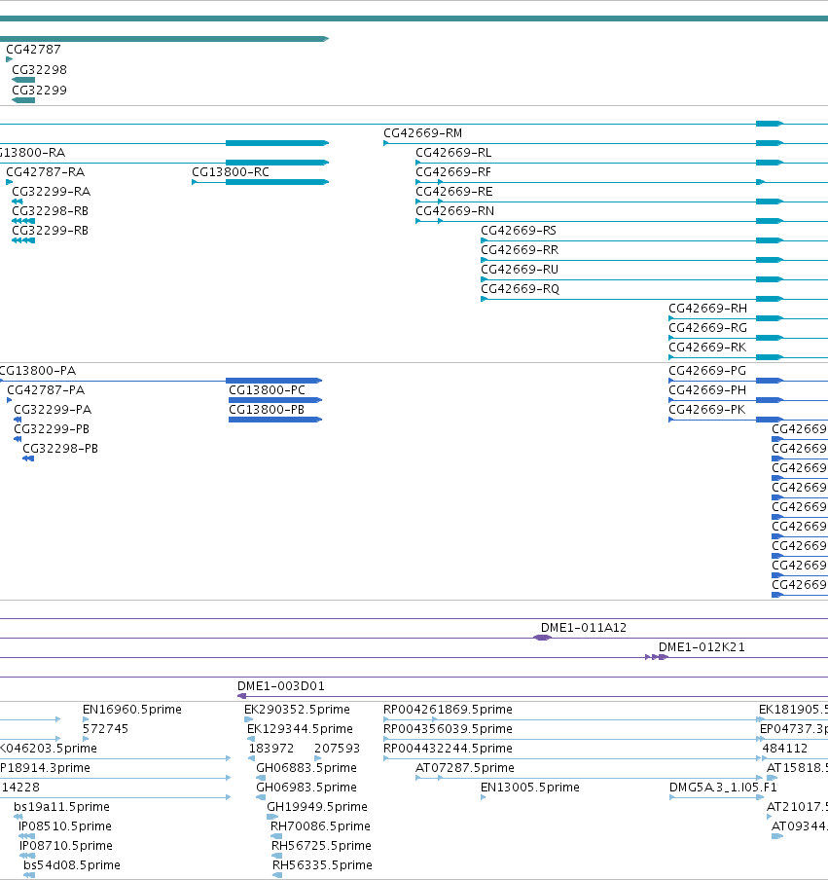Screen dimensions: 828x880
Task: Click transcript CG32299-RB label
Action: (x=50, y=230)
